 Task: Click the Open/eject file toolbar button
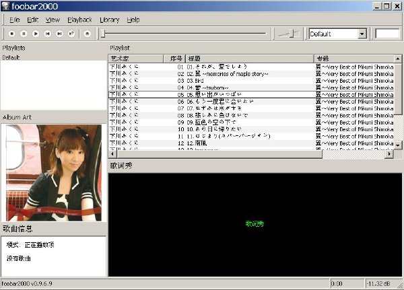tap(88, 34)
